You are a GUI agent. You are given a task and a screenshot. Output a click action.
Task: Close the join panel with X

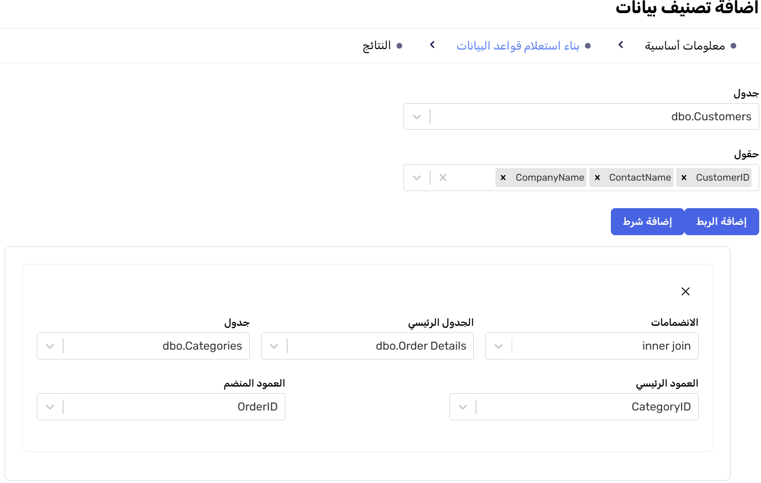tap(685, 292)
